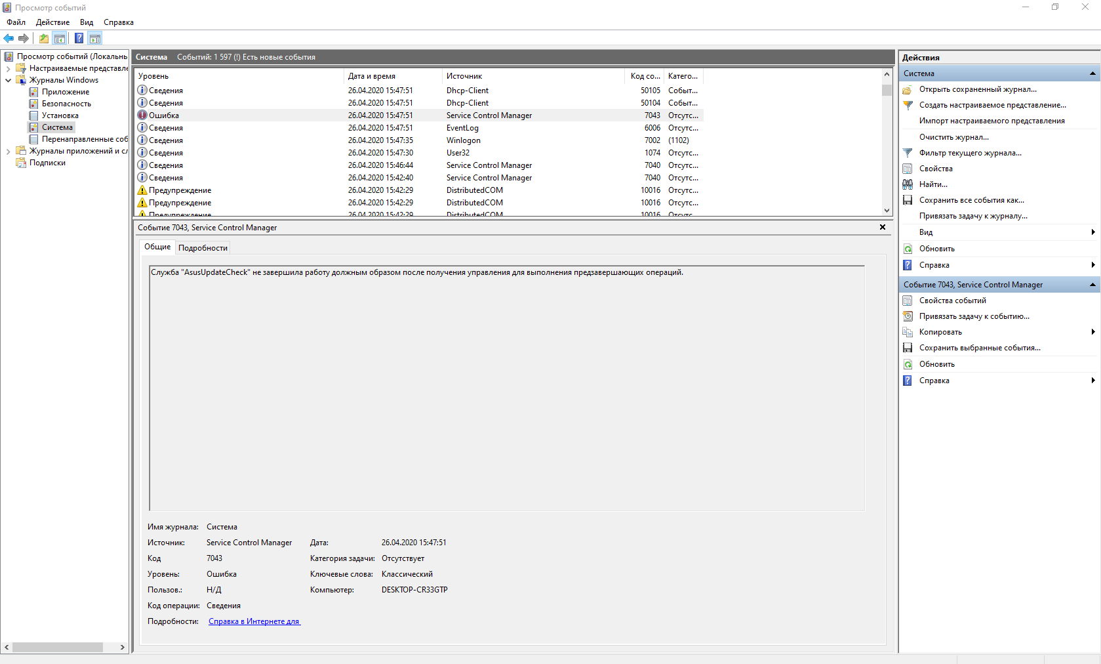Sort by the Источник column header

pyautogui.click(x=534, y=76)
